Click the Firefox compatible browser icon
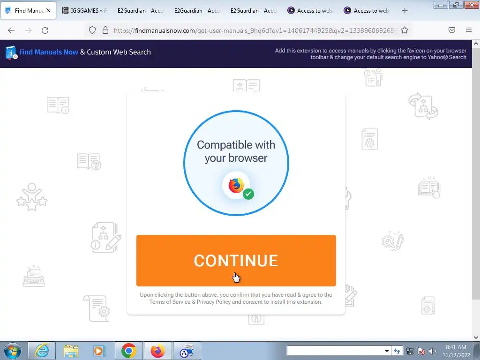Screen dimensions: 480x360 236,185
